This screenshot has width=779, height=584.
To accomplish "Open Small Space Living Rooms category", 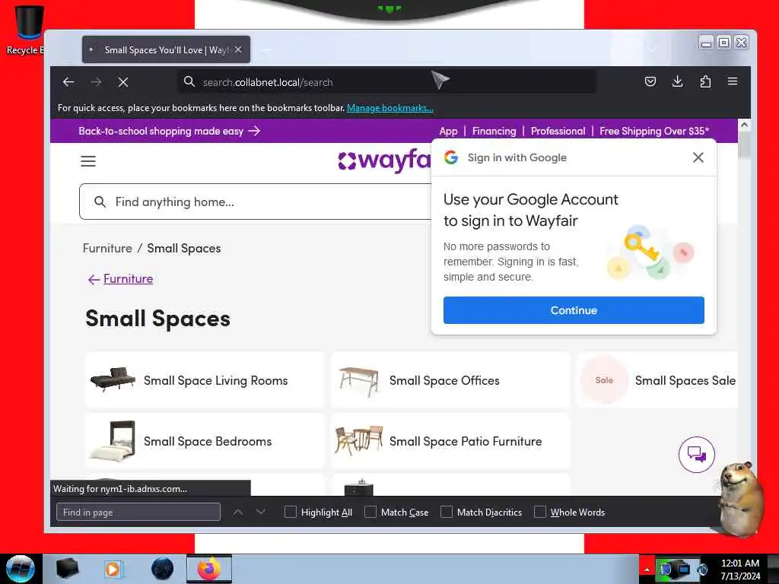I will [205, 380].
